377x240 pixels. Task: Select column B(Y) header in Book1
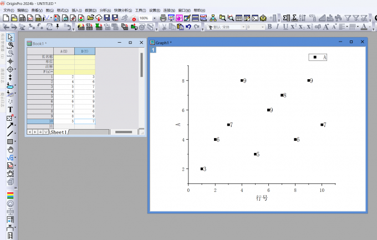click(85, 51)
